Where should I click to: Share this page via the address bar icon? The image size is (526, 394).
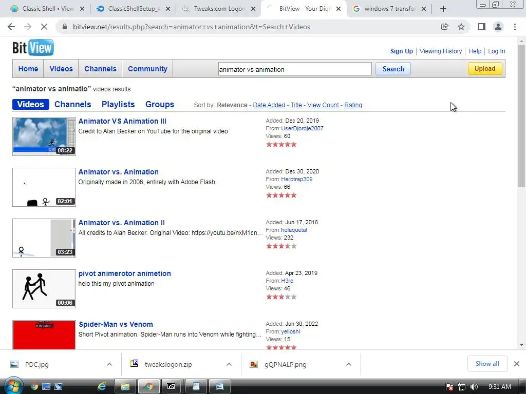click(444, 27)
